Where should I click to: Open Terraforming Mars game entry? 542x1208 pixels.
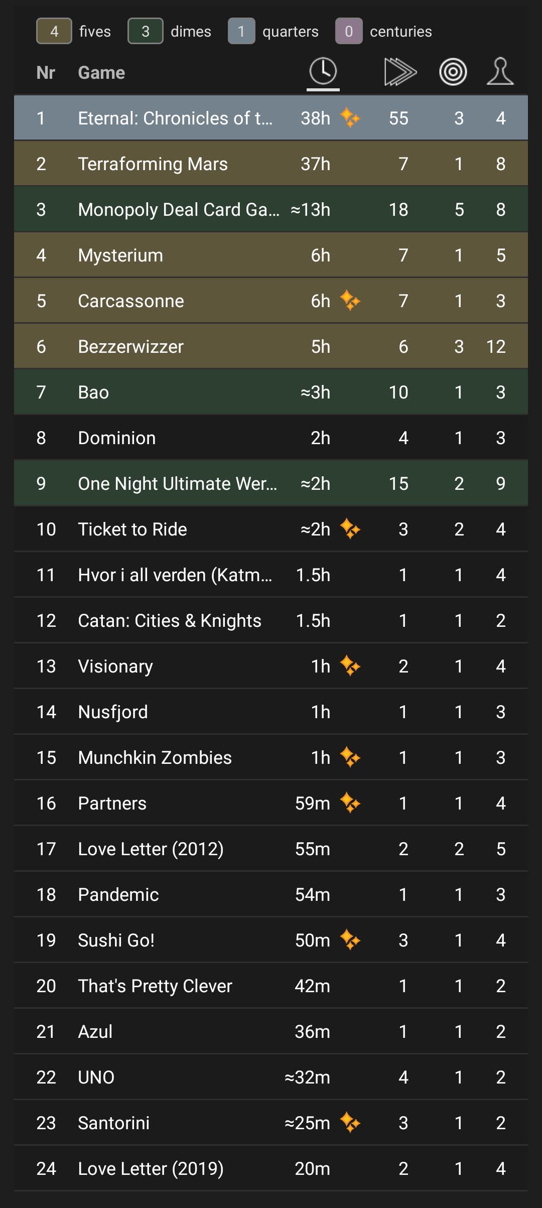271,164
